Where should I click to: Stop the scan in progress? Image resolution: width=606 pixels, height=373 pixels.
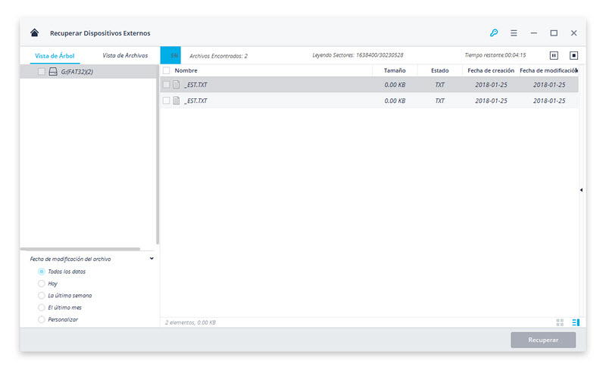[574, 55]
